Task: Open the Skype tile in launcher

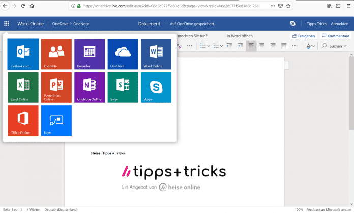Action: [x=156, y=87]
